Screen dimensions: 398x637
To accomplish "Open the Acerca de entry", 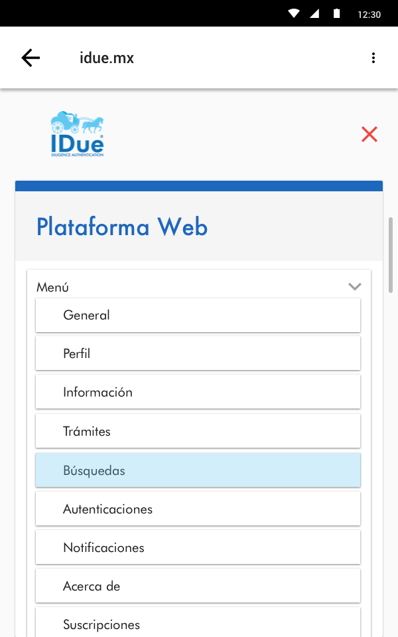I will (198, 587).
